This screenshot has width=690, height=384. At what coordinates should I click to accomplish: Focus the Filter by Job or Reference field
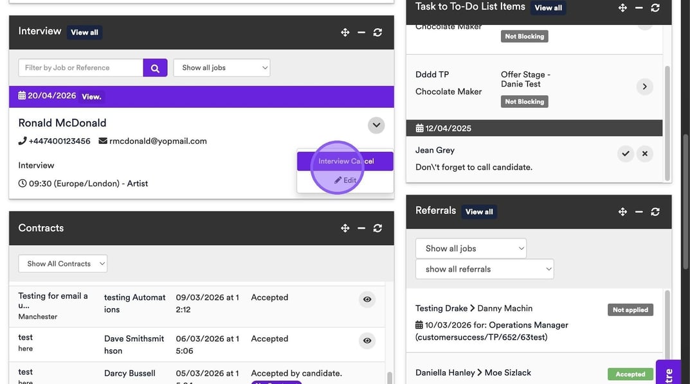coord(81,68)
